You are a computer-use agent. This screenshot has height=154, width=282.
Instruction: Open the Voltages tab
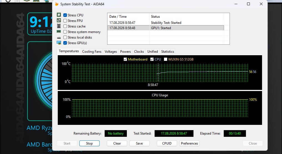coord(111,52)
